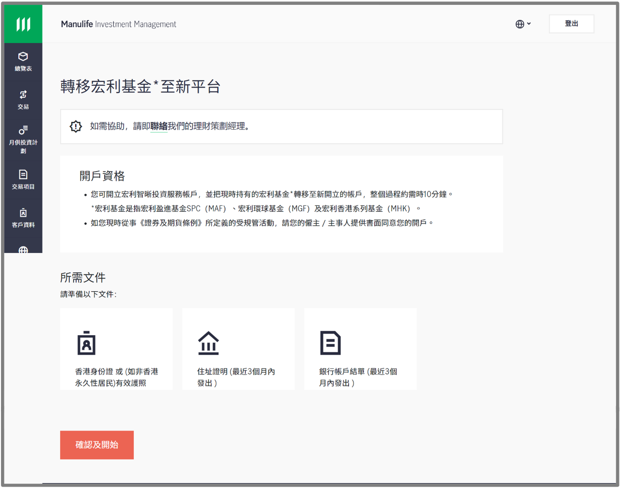Screen dimensions: 620x488
Task: Click the bullet about 證券及期貨條例 regulated activities
Action: click(262, 223)
